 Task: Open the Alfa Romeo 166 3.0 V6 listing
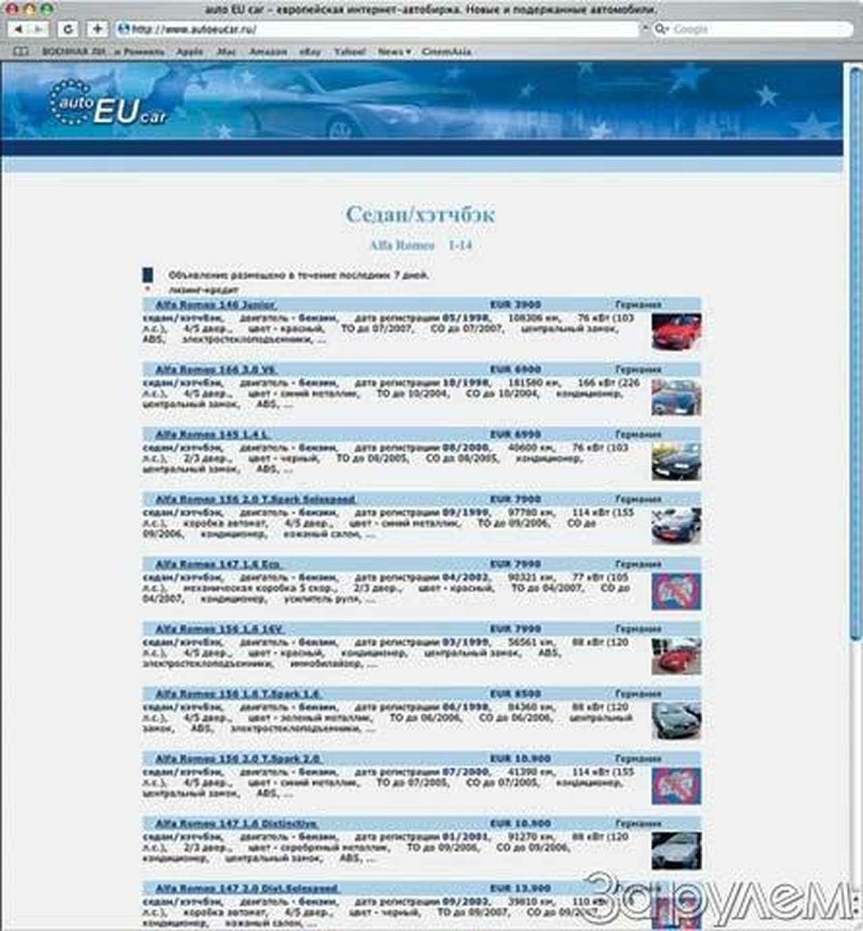[215, 369]
